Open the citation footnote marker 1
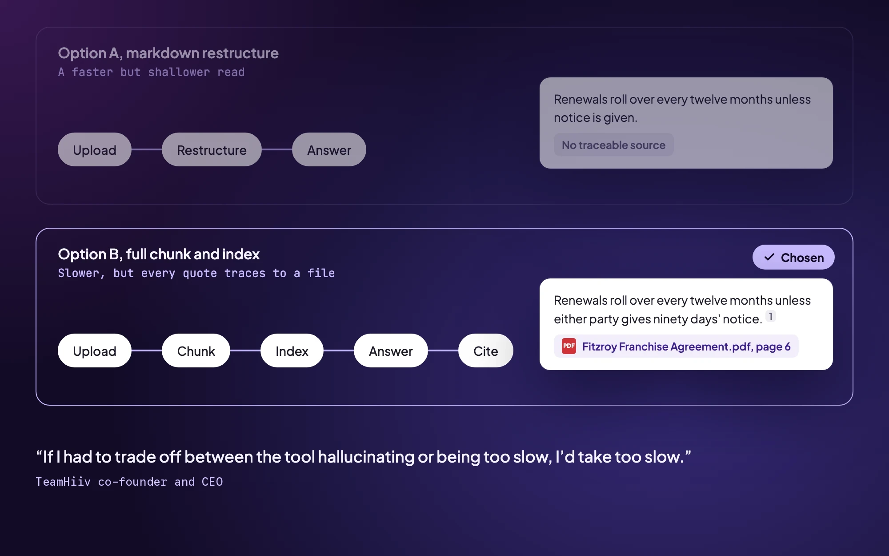 click(770, 316)
